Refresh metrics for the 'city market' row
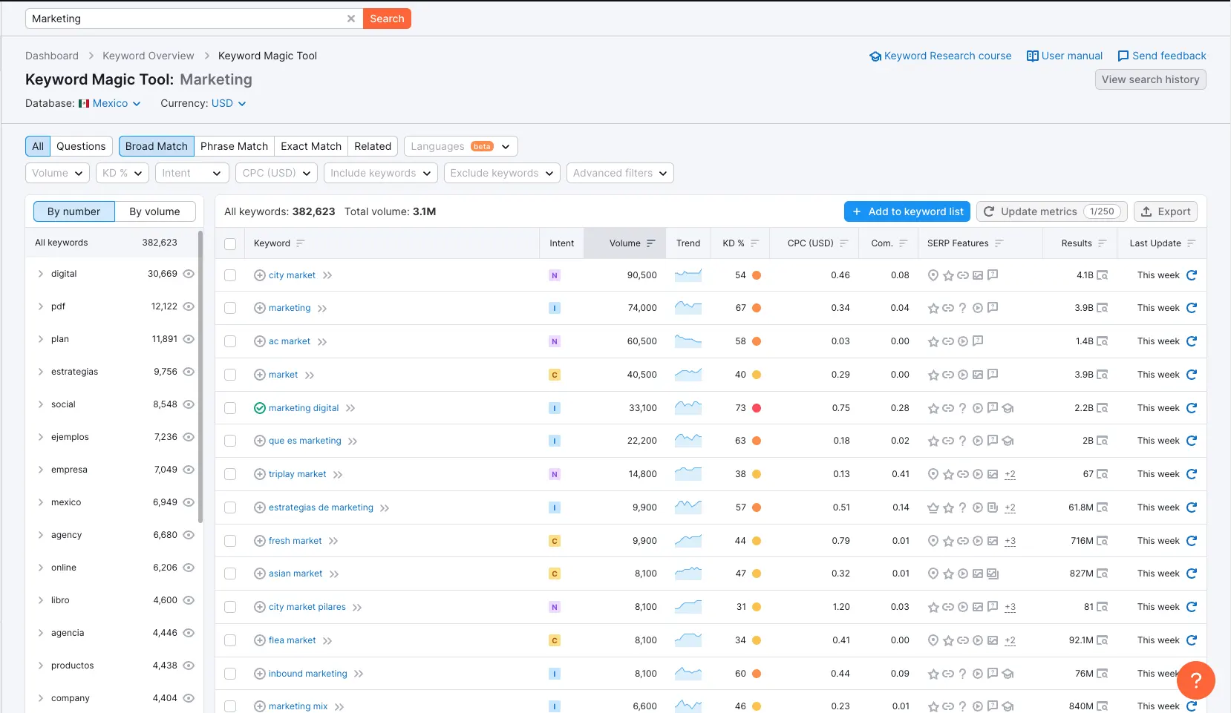 1192,275
